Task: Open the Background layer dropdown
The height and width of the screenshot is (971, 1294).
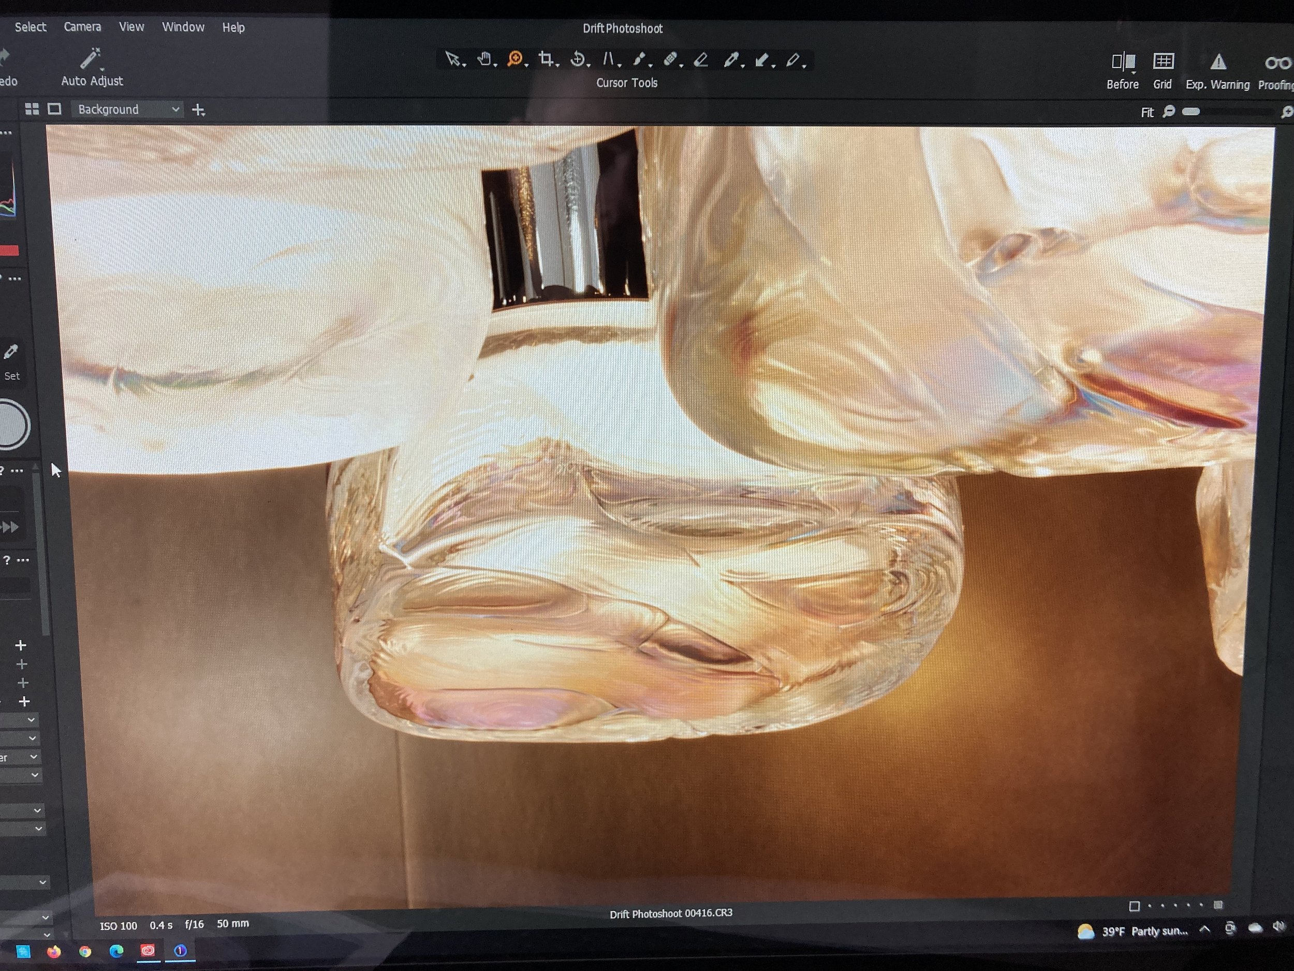Action: coord(127,109)
